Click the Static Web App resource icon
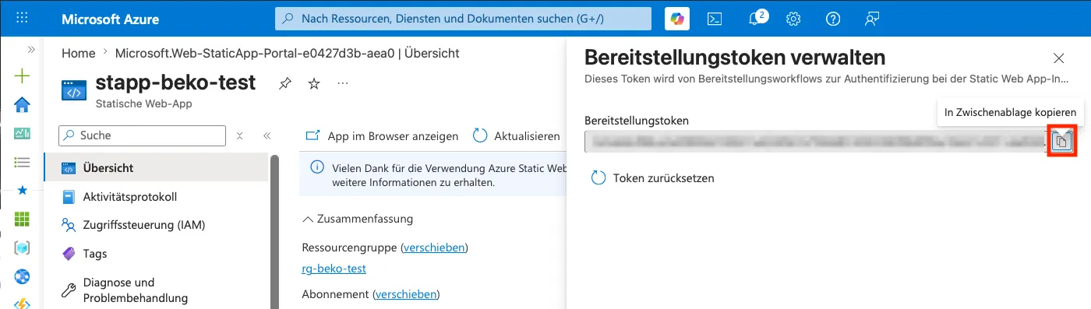 [x=74, y=90]
